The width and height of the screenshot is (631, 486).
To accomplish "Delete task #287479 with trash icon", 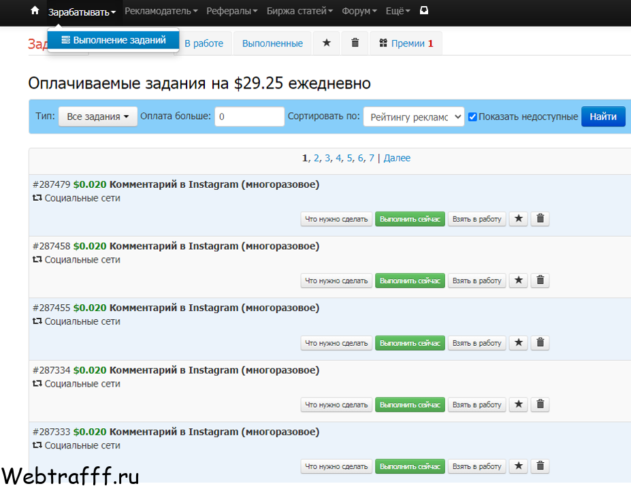I will click(x=540, y=219).
